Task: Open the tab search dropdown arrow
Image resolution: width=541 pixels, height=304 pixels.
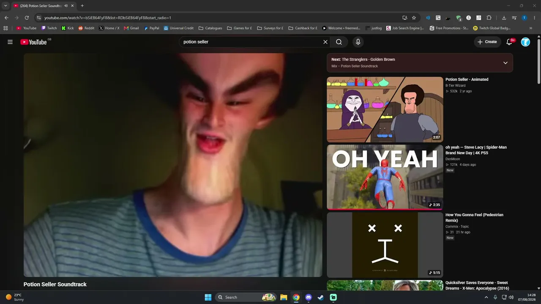Action: pyautogui.click(x=5, y=6)
